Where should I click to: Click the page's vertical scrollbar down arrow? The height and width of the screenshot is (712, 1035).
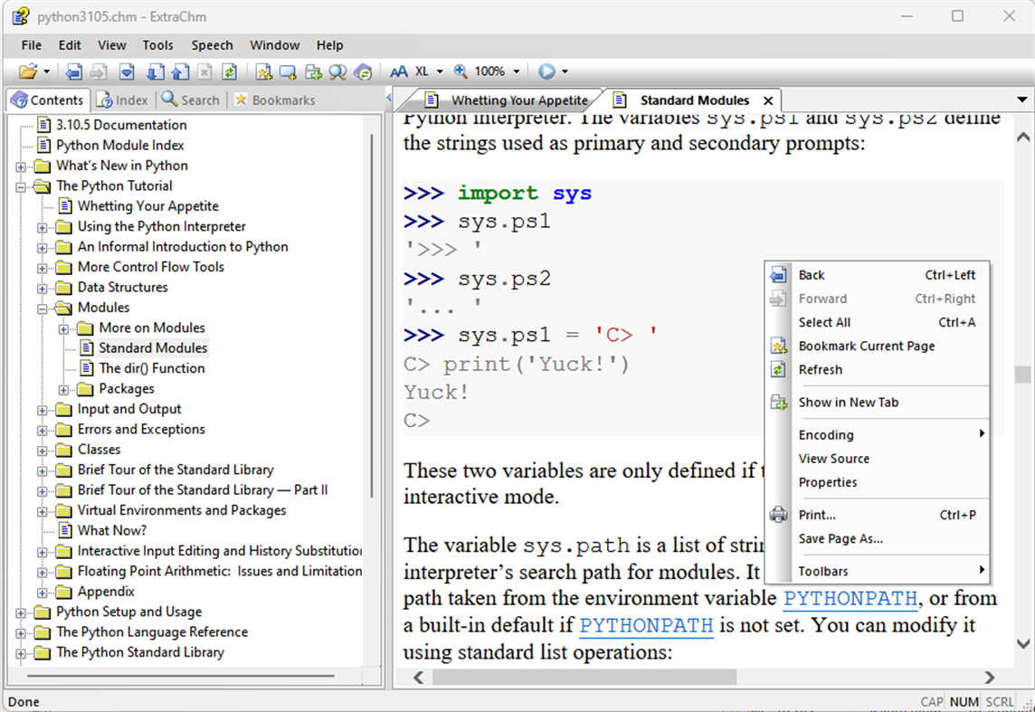[1023, 643]
